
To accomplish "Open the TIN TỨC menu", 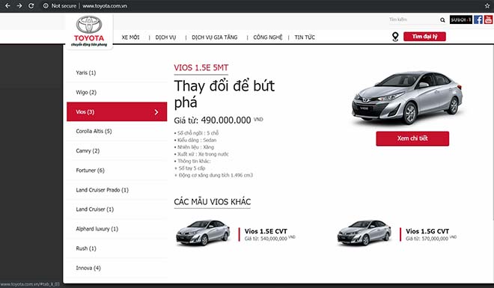I will (x=305, y=37).
